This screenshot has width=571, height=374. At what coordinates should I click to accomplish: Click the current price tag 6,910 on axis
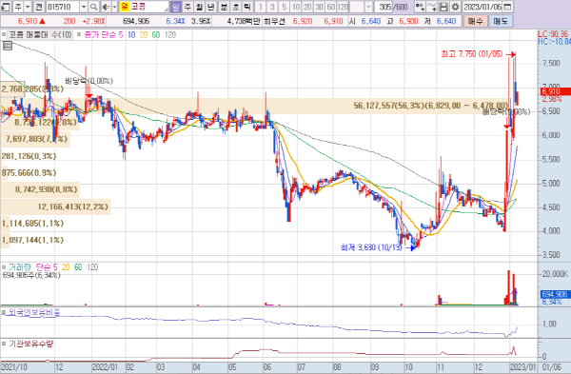(555, 91)
